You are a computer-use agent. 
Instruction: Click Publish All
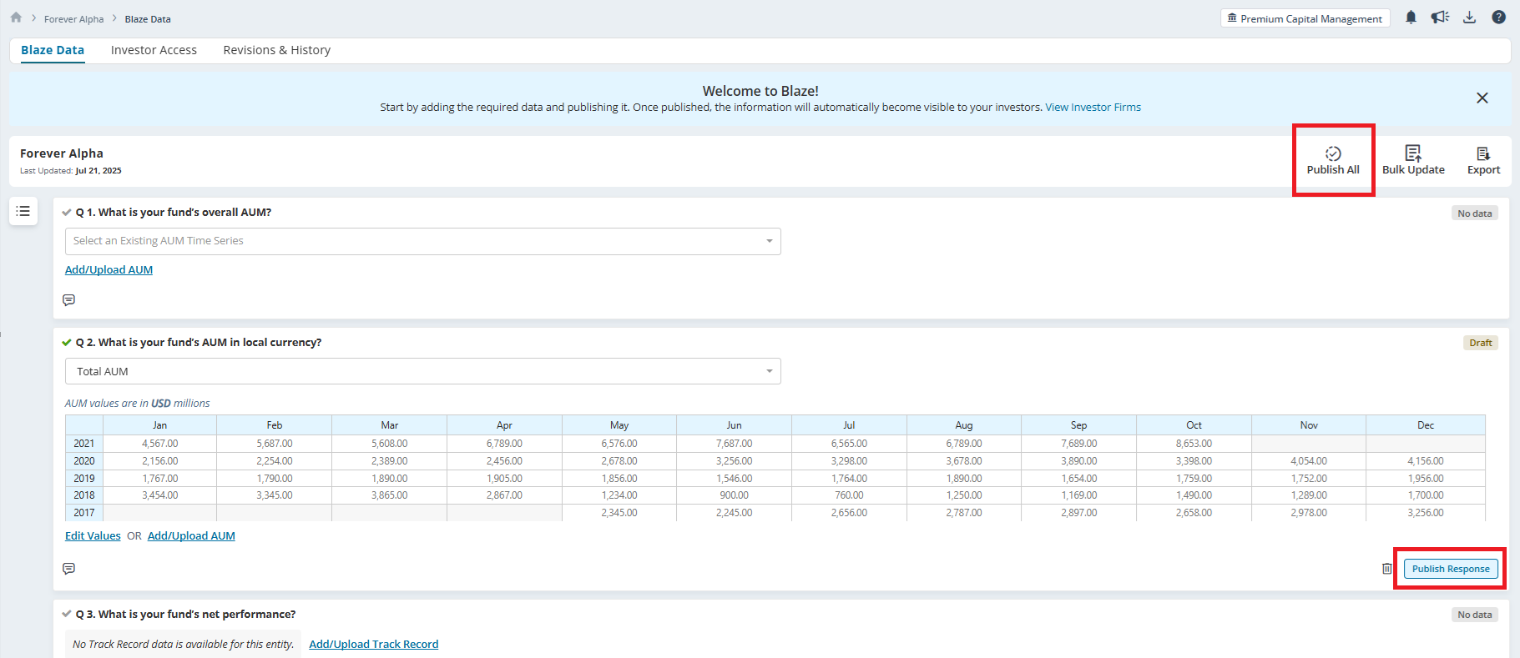[1333, 160]
